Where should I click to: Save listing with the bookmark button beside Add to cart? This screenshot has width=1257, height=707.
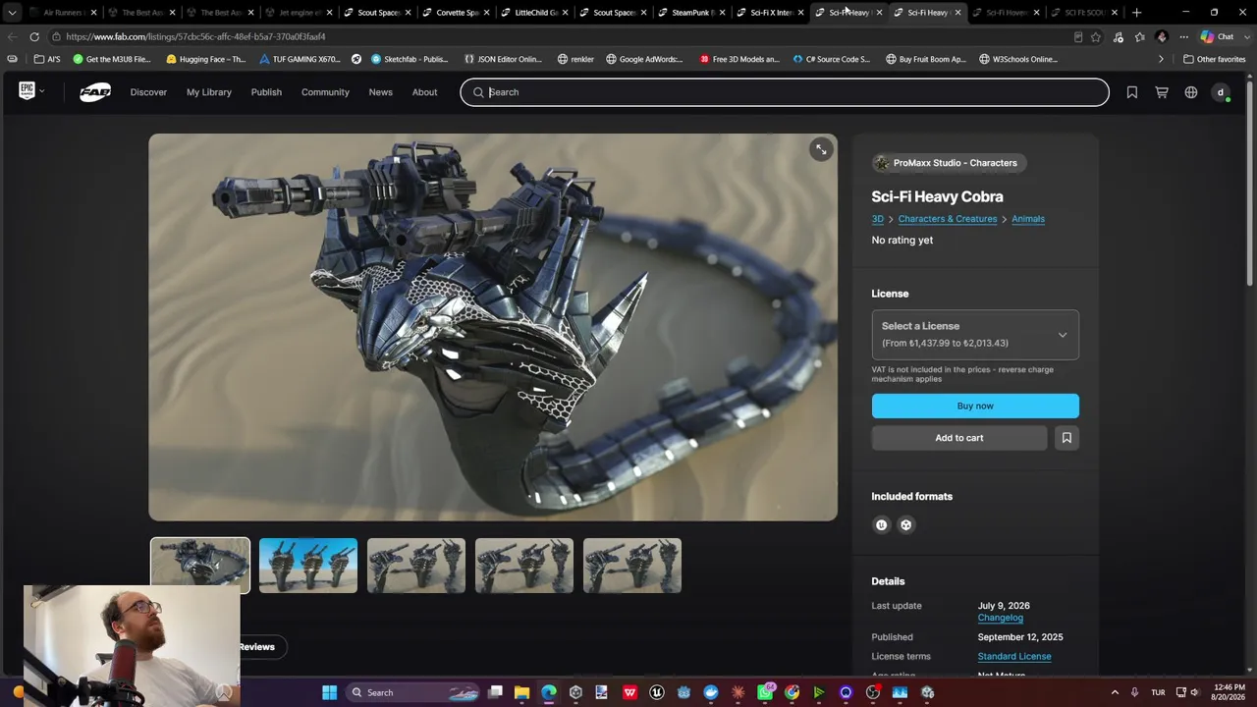pos(1066,438)
